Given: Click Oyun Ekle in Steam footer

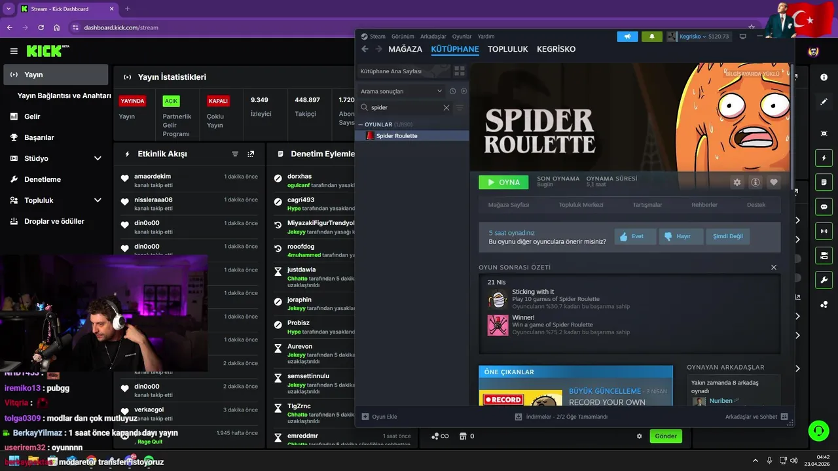Looking at the screenshot, I should pos(379,417).
